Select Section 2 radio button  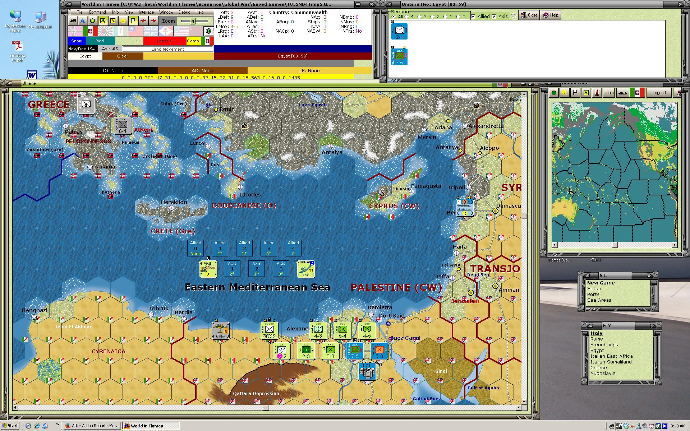click(x=432, y=17)
